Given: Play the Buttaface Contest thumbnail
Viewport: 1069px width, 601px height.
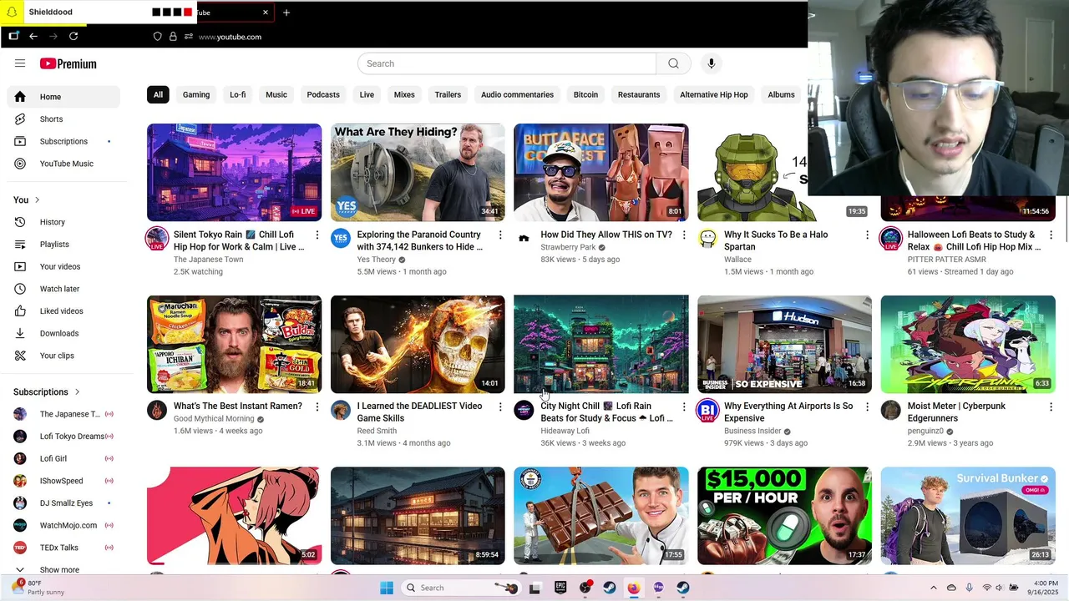Looking at the screenshot, I should pos(601,173).
